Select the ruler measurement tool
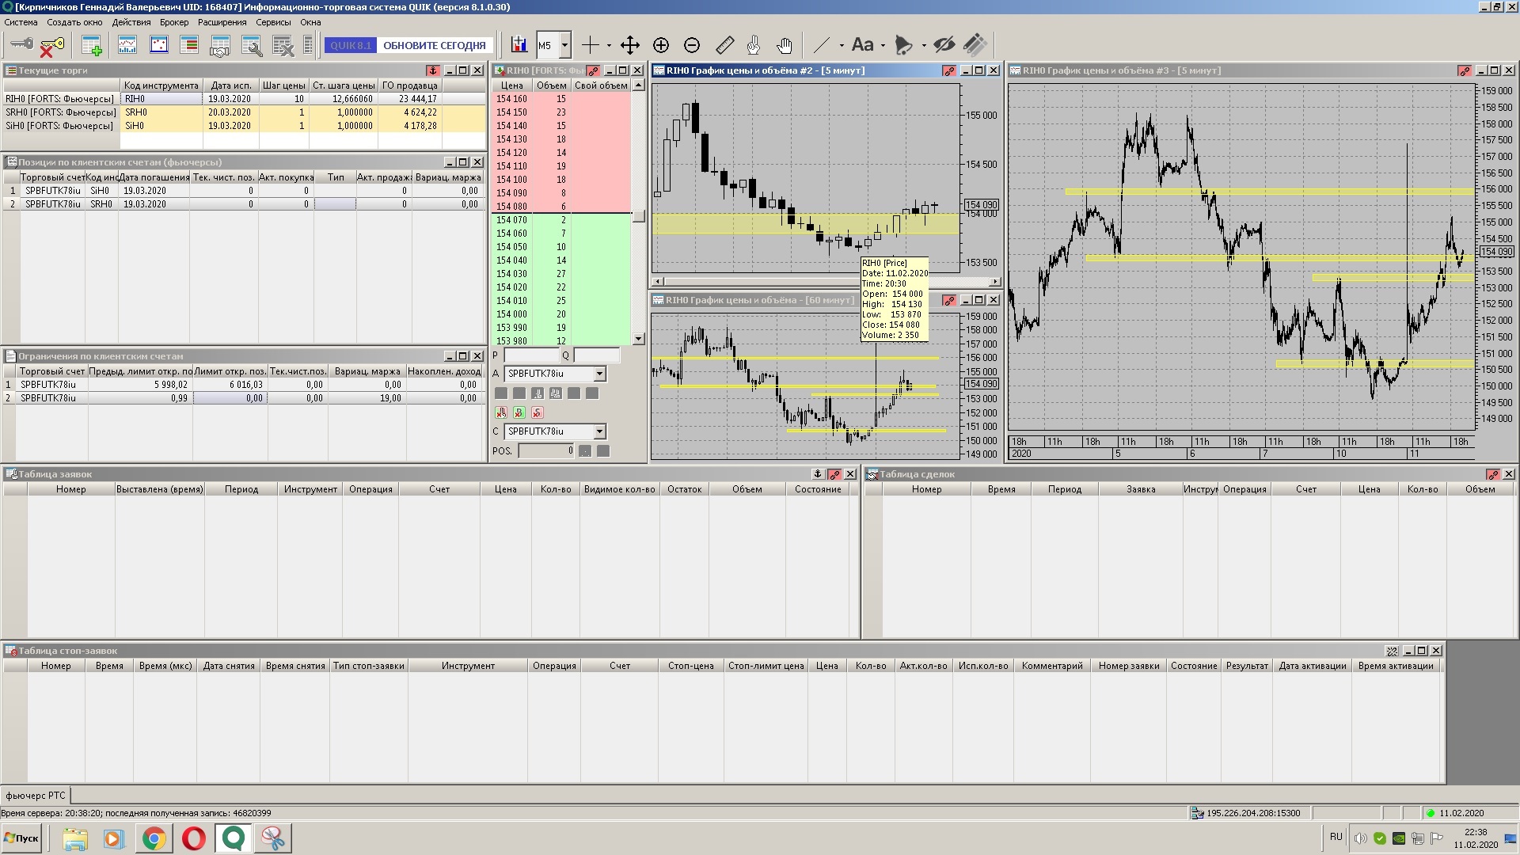 coord(724,45)
